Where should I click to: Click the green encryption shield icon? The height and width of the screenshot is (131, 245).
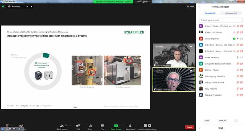3,6
